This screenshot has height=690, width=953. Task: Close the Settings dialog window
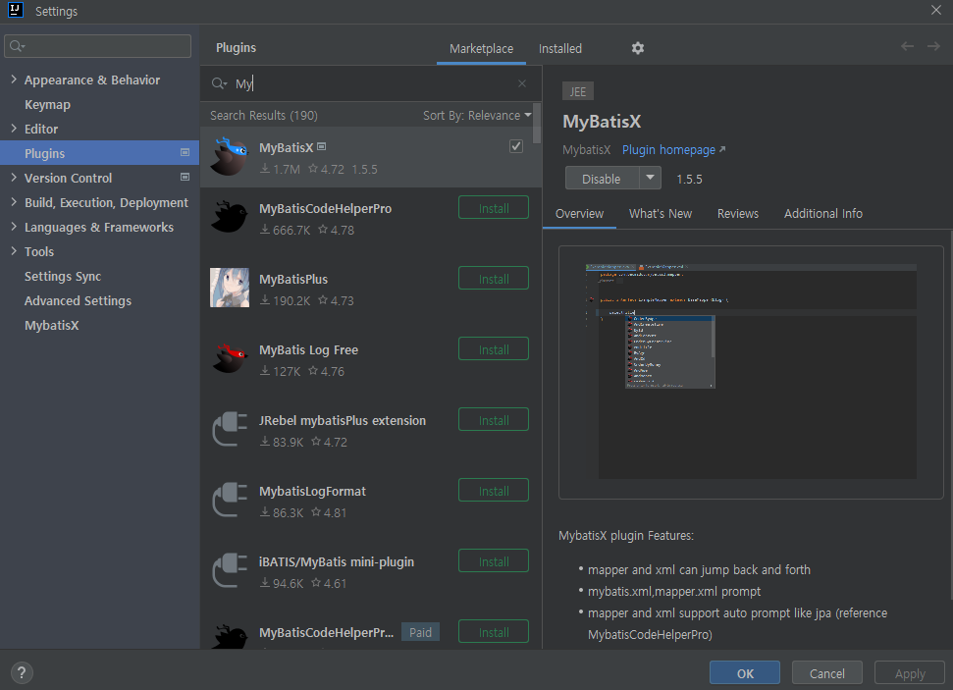click(x=936, y=11)
